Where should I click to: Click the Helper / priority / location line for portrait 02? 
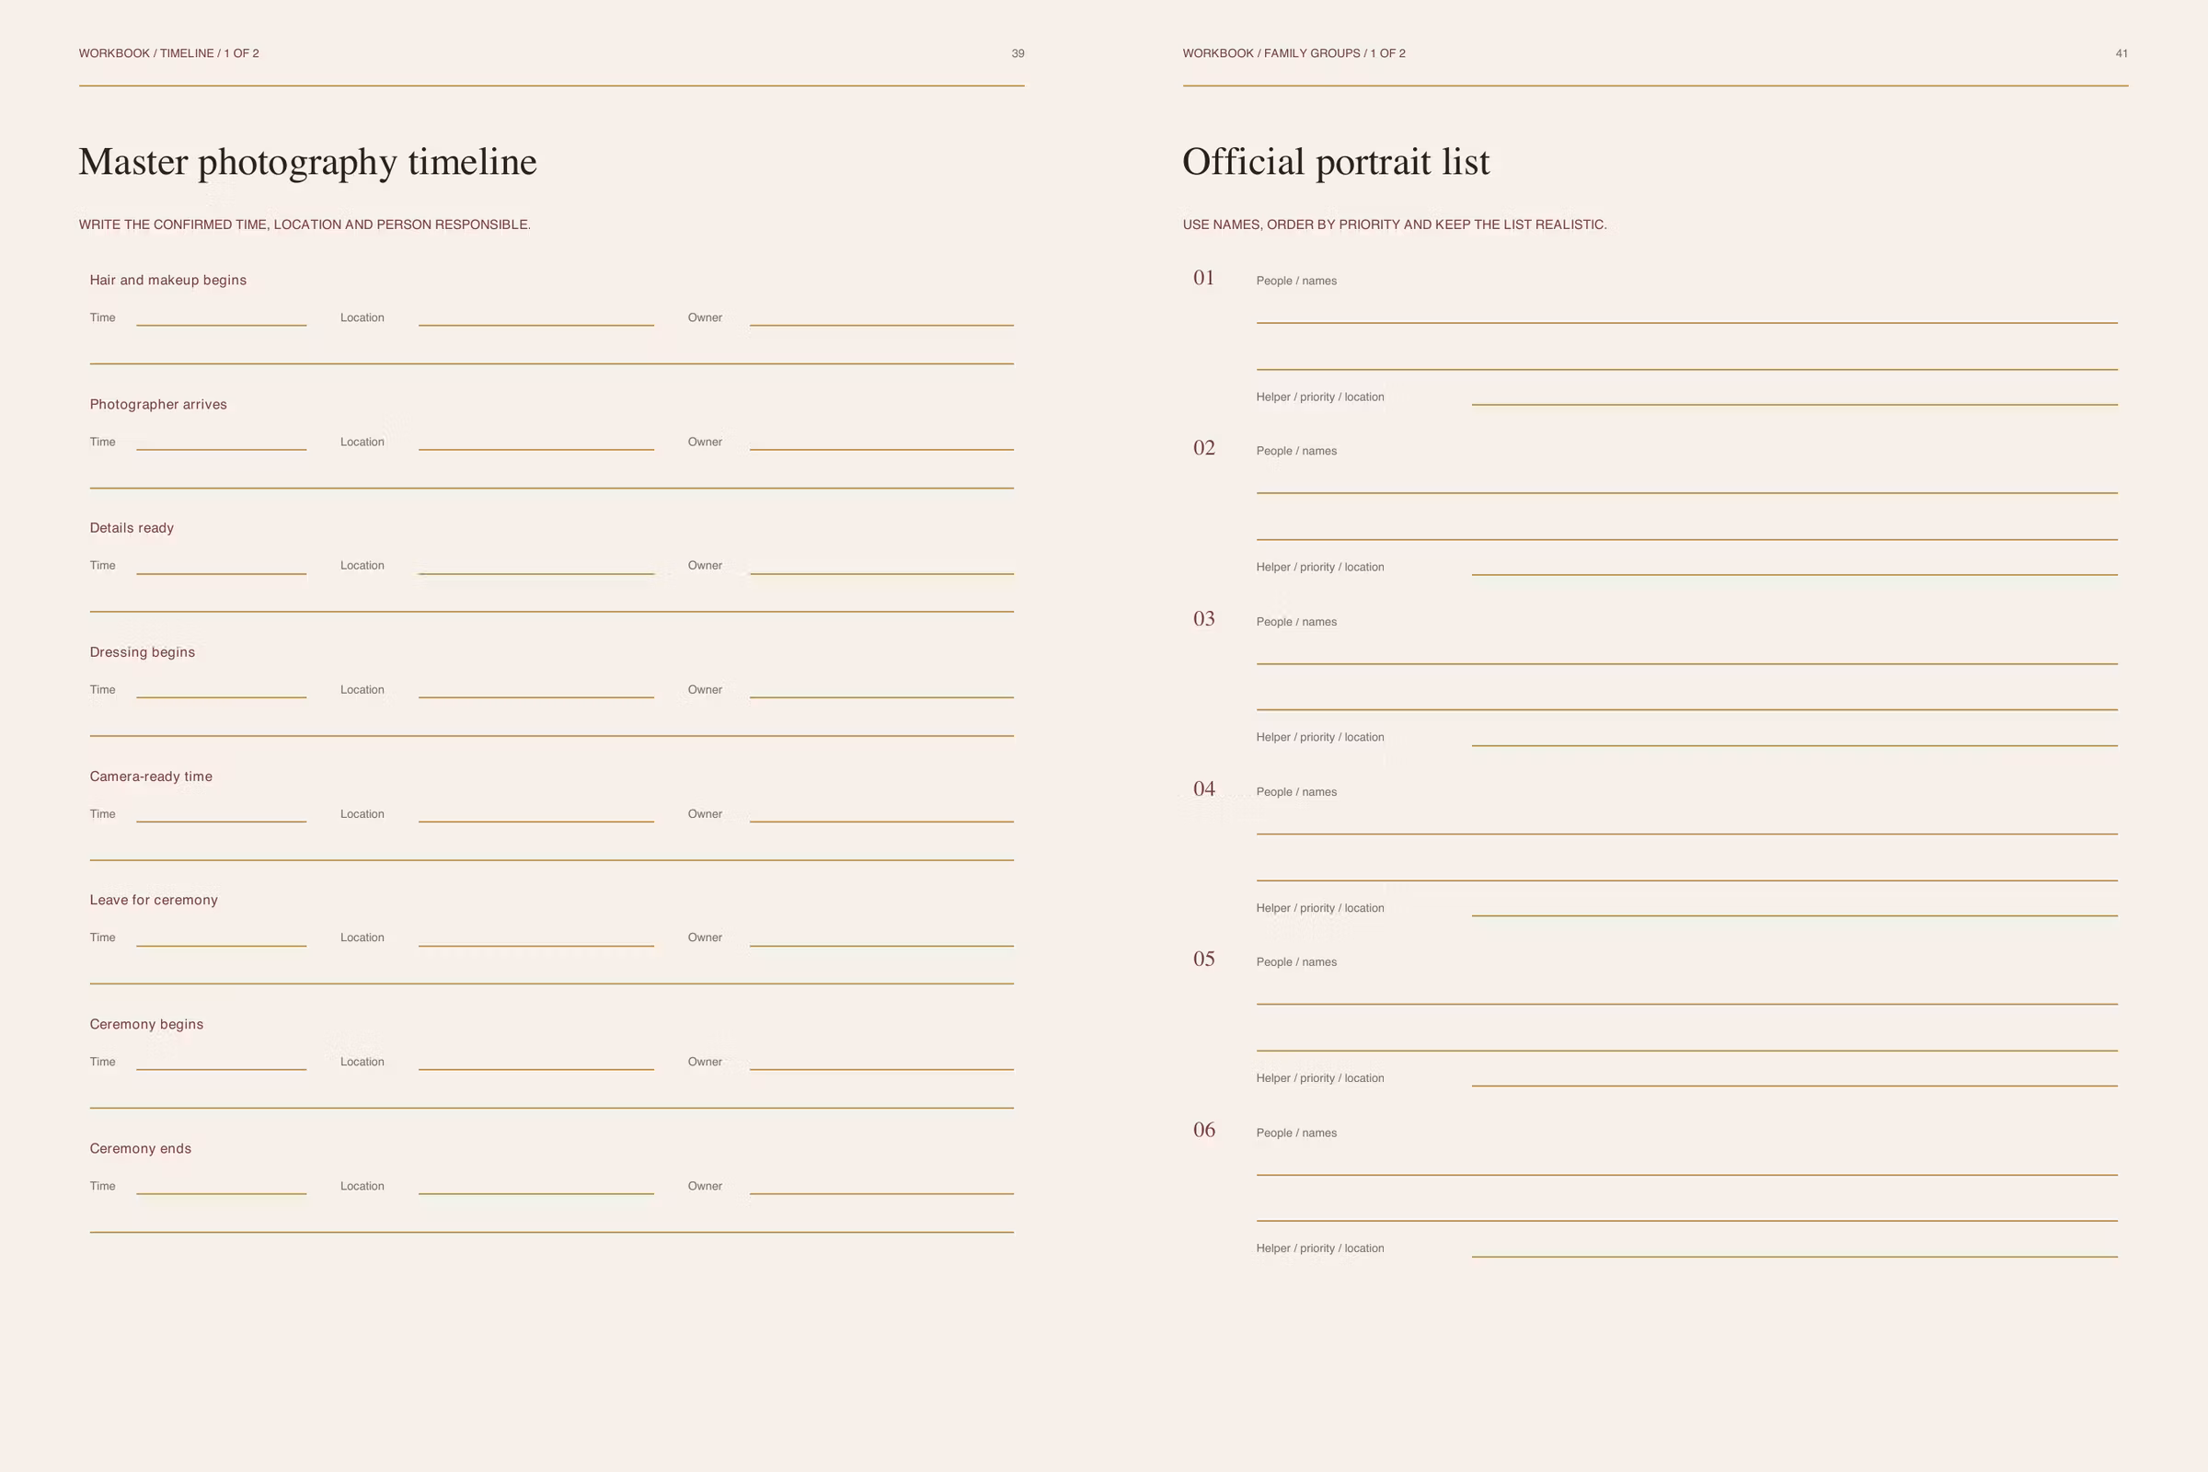point(1794,566)
